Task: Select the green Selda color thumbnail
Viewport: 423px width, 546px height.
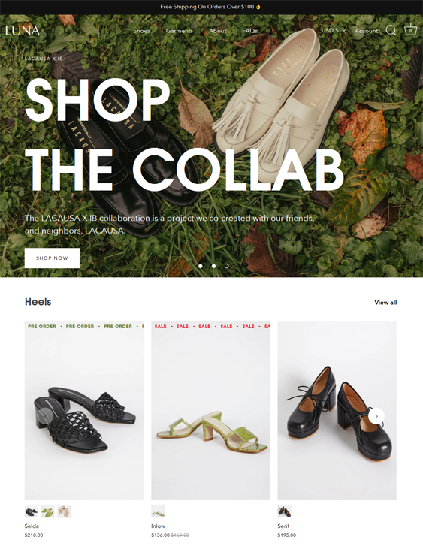Action: pyautogui.click(x=48, y=511)
